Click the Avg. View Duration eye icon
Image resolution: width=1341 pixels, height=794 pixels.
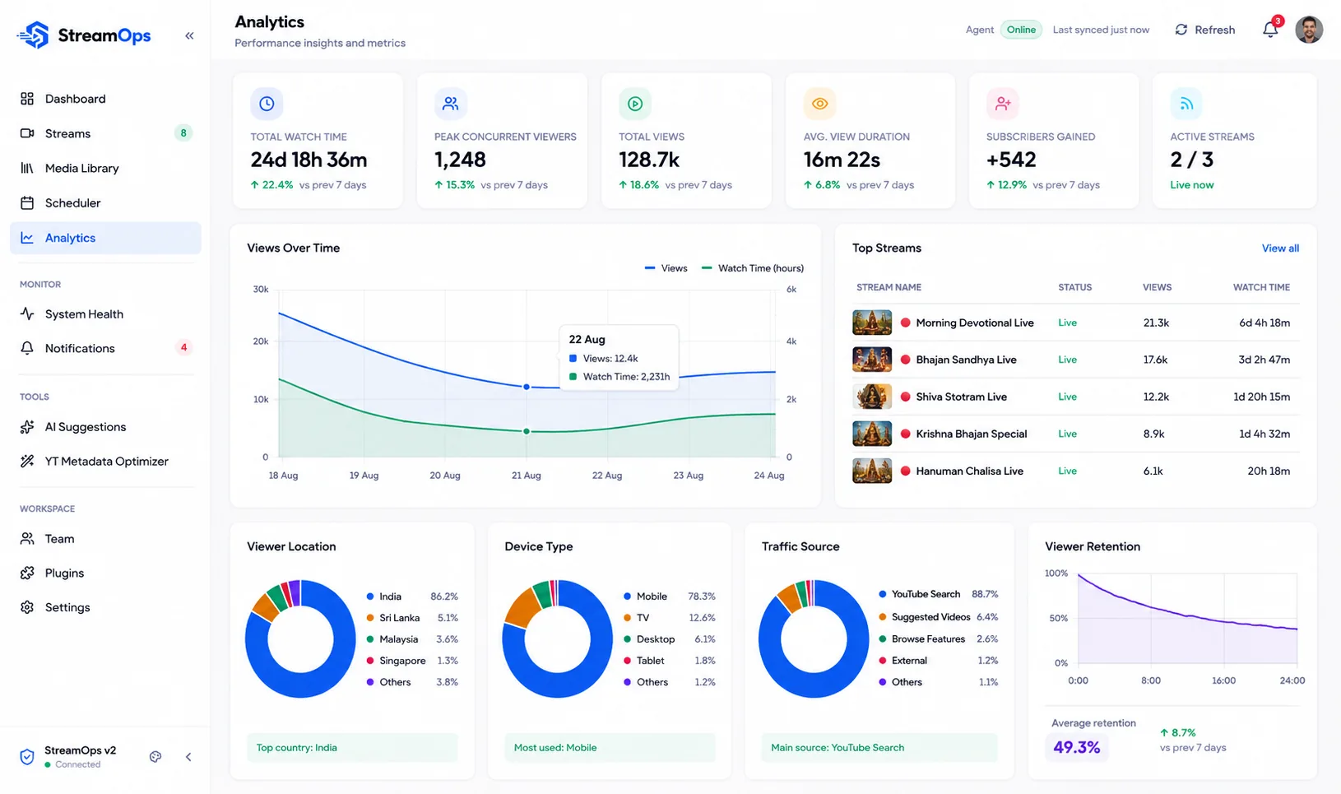pyautogui.click(x=819, y=104)
